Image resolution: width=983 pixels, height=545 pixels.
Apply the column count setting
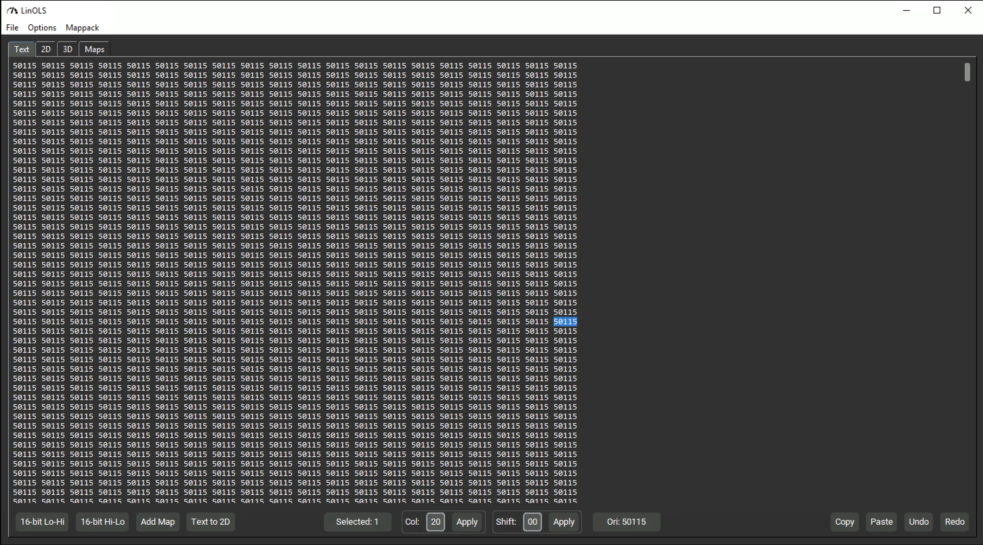point(467,522)
